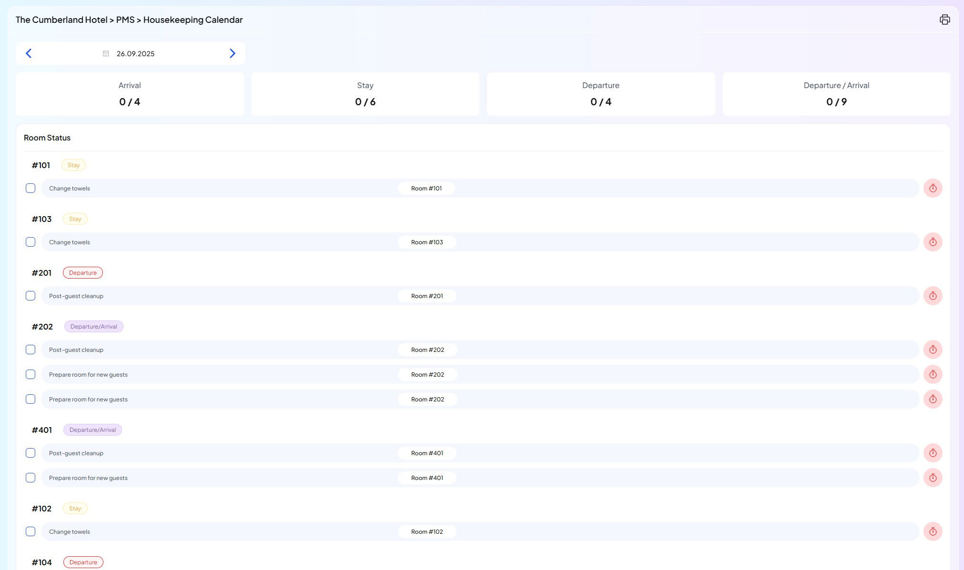Go to the next day with the right chevron
The width and height of the screenshot is (964, 570).
coord(232,53)
